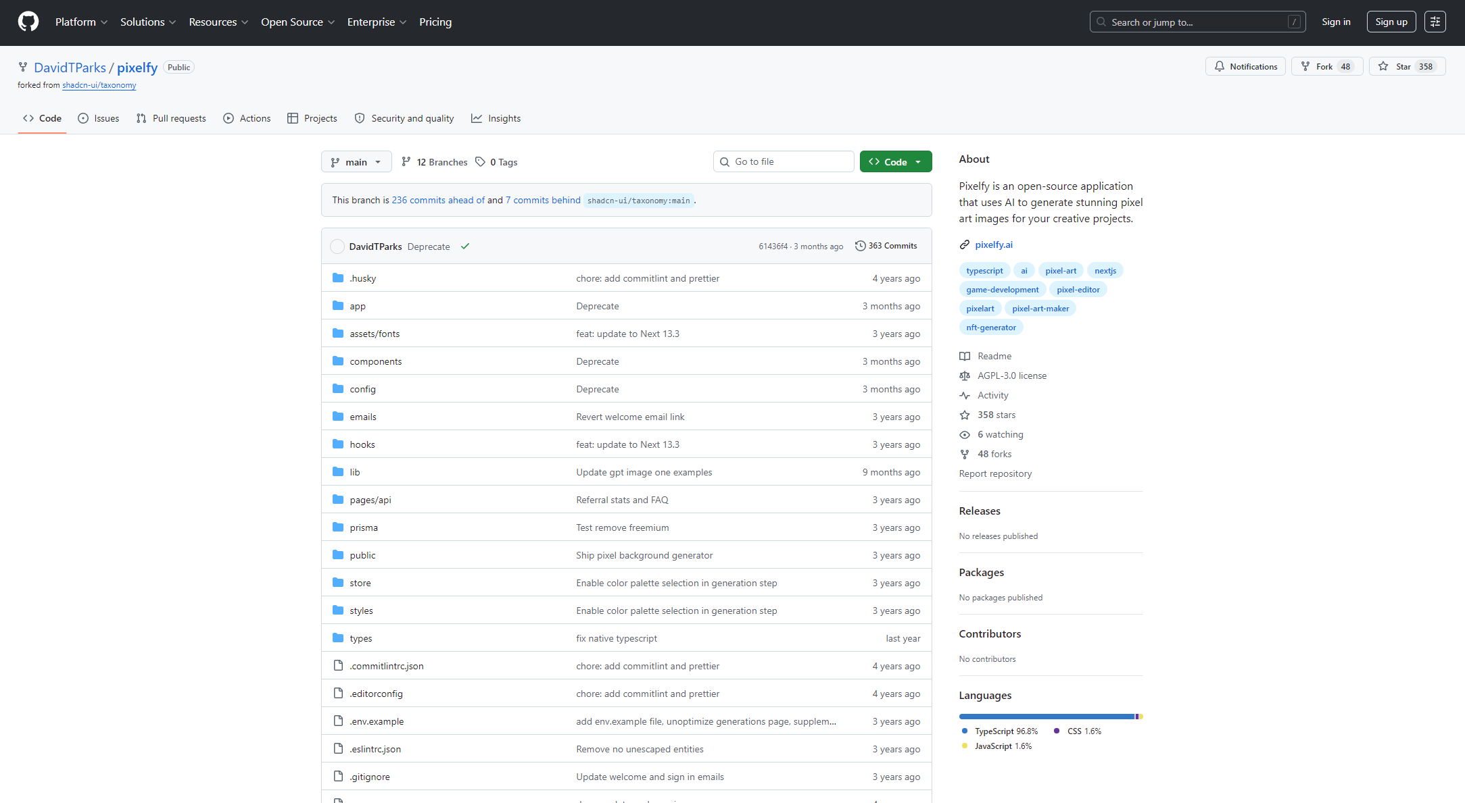The width and height of the screenshot is (1465, 803).
Task: Click the .husky folder icon
Action: [338, 278]
